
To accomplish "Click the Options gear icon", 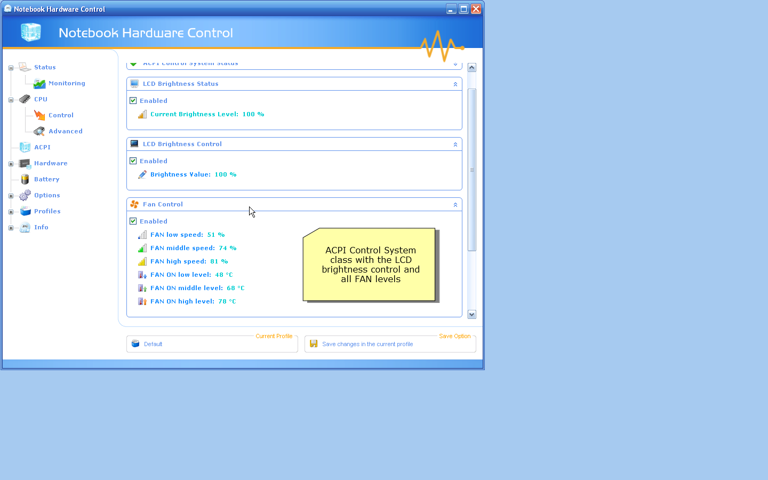I will [x=25, y=195].
